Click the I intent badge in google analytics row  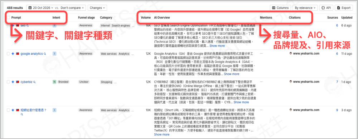[x=54, y=54]
